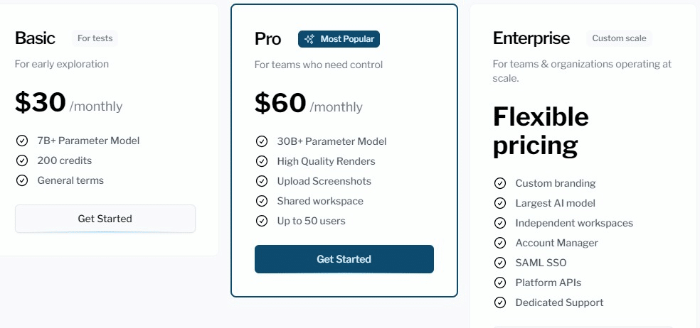The height and width of the screenshot is (328, 700).
Task: Click check icon beside Platform APIs
Action: click(x=499, y=283)
